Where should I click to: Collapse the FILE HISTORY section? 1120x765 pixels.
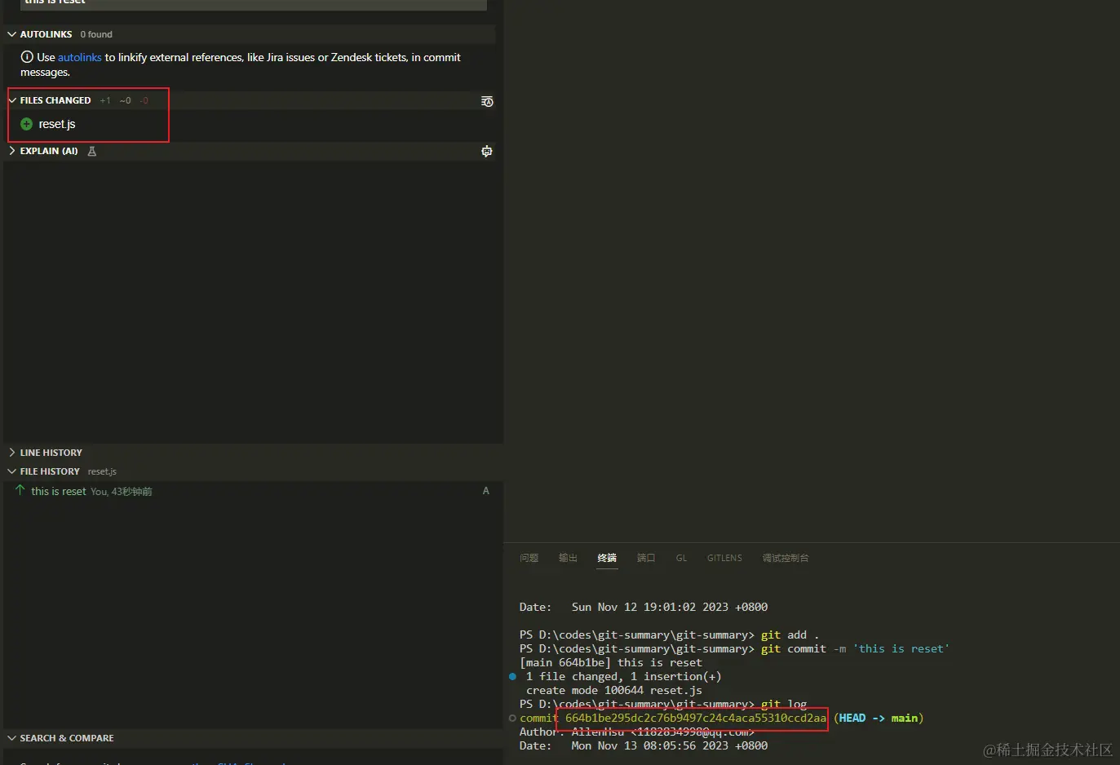pyautogui.click(x=12, y=471)
